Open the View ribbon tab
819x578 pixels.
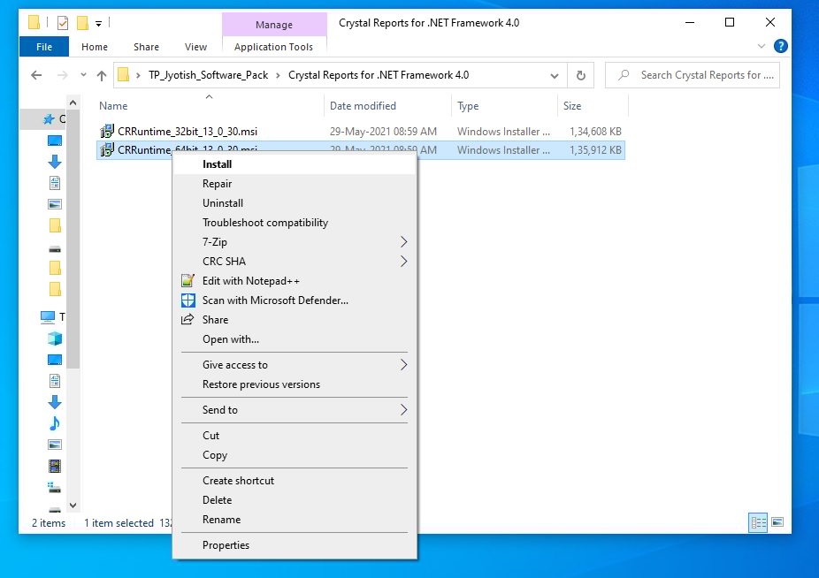(x=195, y=47)
